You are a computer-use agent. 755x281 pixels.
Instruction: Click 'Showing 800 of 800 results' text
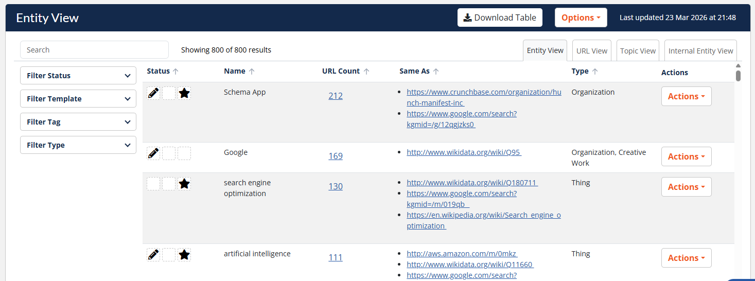click(x=226, y=50)
